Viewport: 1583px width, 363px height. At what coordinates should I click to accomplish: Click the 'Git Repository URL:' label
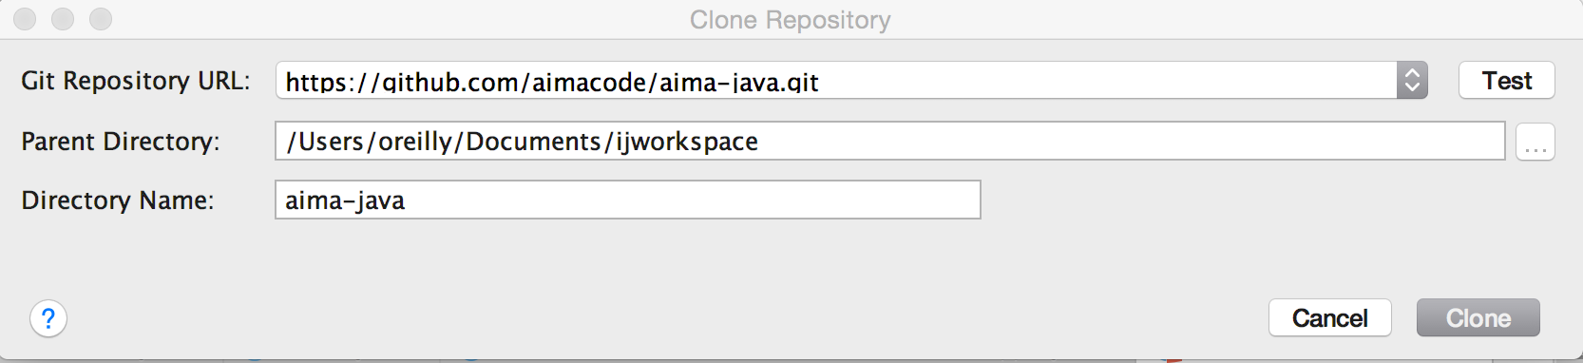pos(136,82)
